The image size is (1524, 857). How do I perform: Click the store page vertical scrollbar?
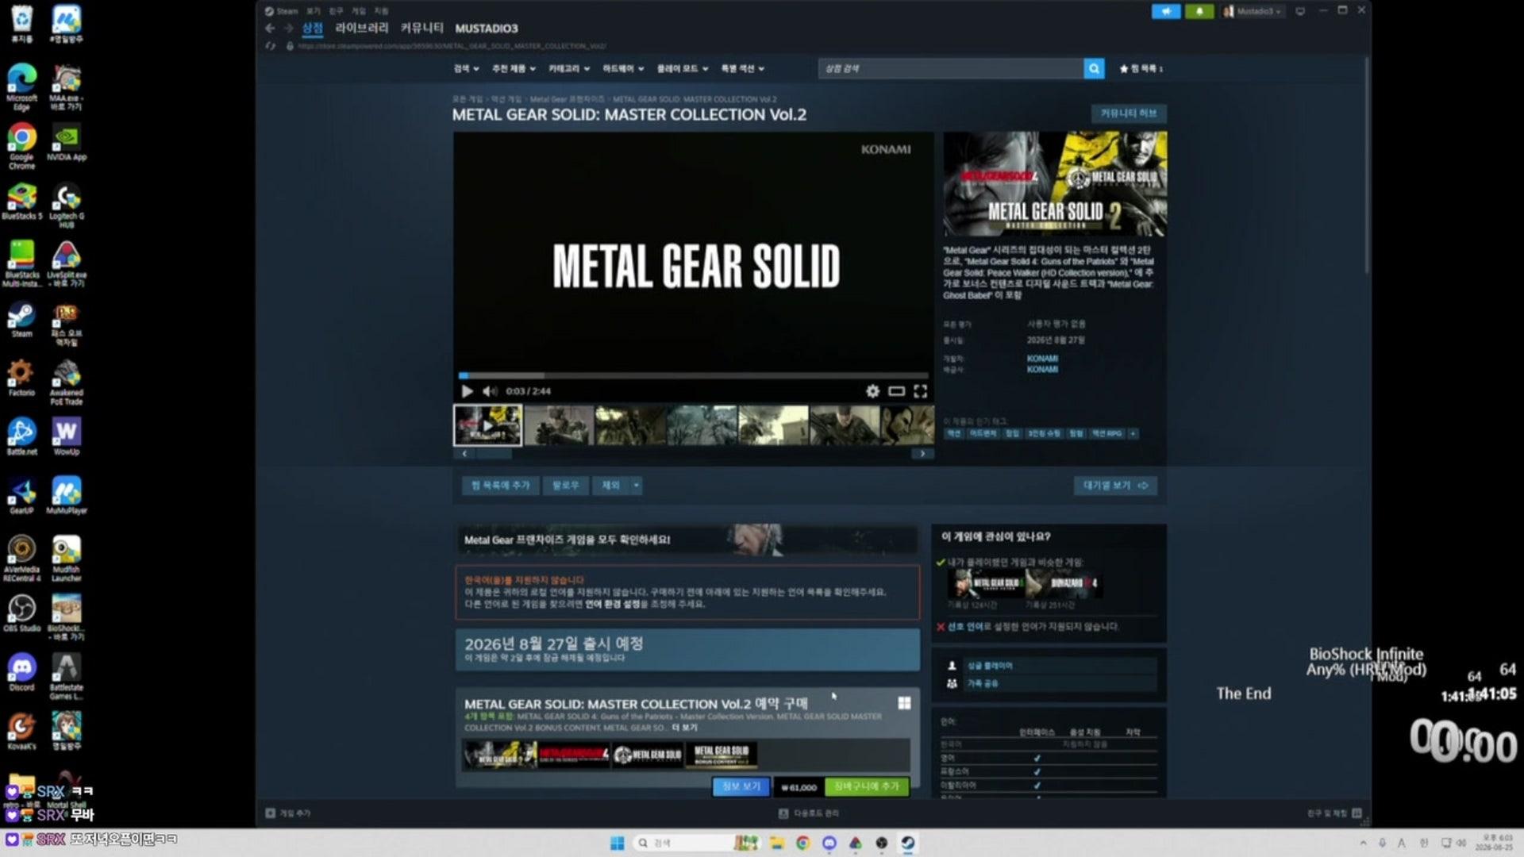[x=1366, y=166]
